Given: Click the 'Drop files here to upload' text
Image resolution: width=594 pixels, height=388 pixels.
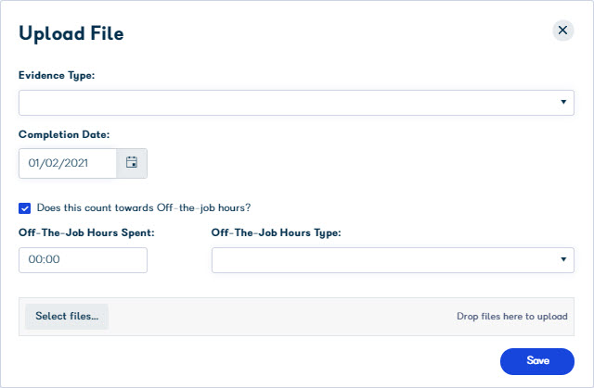Looking at the screenshot, I should 511,317.
